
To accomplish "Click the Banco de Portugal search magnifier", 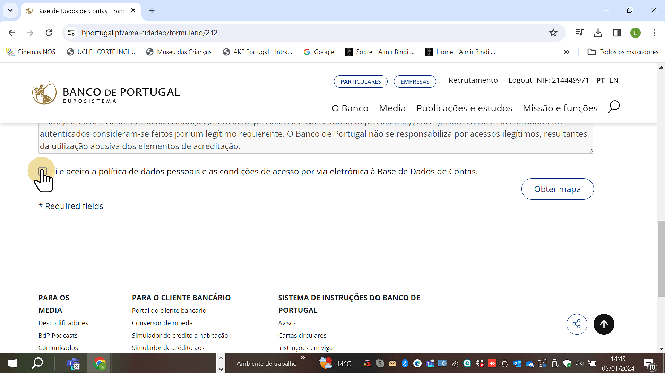I will [x=614, y=107].
